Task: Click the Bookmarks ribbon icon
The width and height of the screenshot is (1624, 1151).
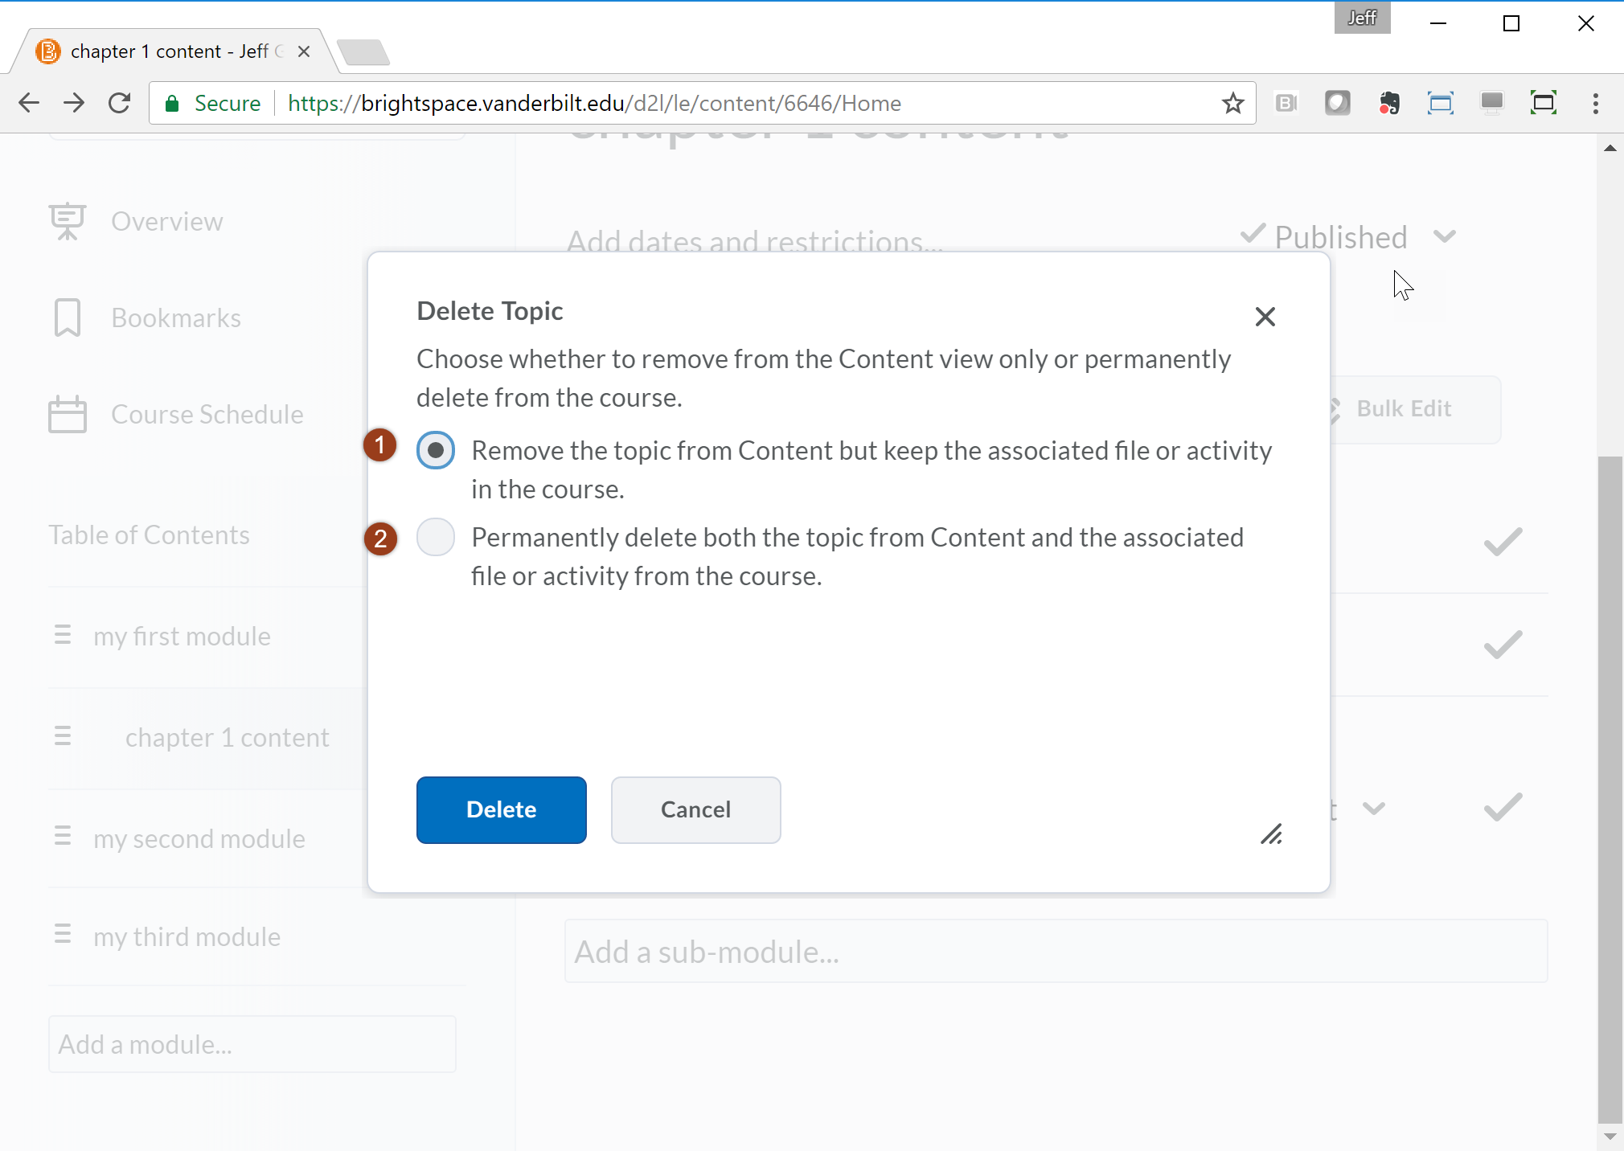Action: pos(68,317)
